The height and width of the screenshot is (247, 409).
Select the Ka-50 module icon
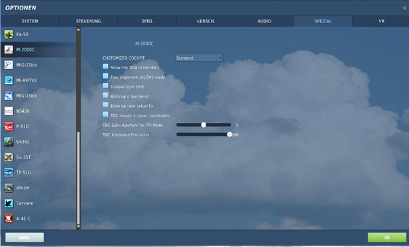(9, 34)
